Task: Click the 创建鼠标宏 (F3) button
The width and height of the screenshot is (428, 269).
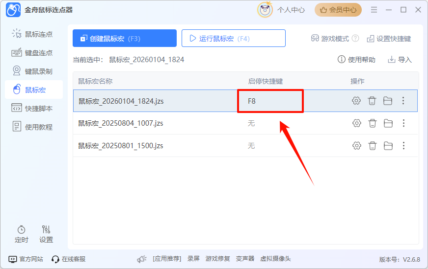Action: tap(125, 38)
